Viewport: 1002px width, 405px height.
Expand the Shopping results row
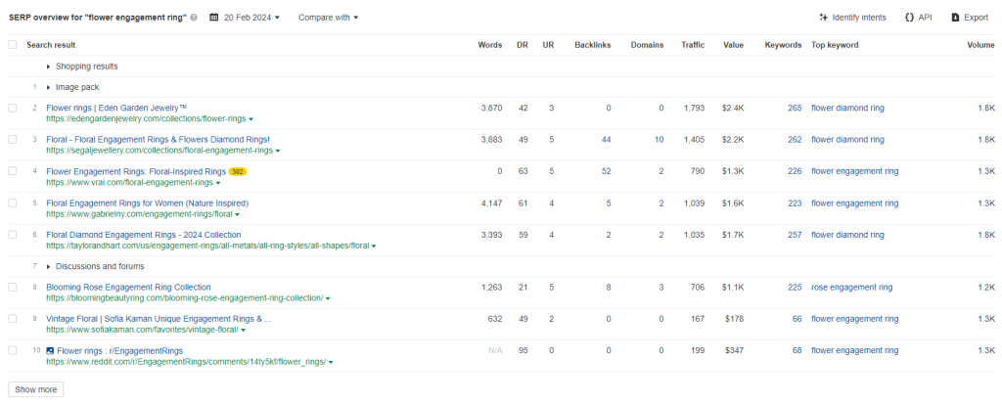(x=50, y=67)
